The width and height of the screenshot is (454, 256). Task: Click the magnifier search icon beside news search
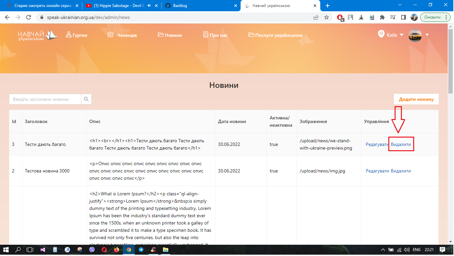point(86,99)
